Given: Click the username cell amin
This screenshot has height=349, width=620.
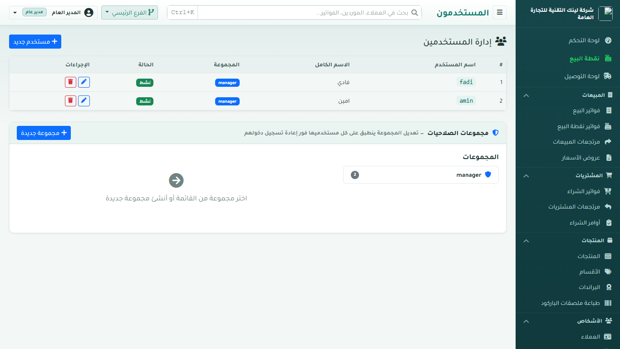Looking at the screenshot, I should [x=466, y=101].
